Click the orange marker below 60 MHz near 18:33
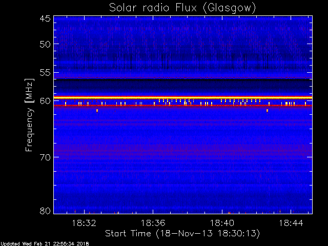Image resolution: width=328 pixels, height=246 pixels. click(x=97, y=111)
